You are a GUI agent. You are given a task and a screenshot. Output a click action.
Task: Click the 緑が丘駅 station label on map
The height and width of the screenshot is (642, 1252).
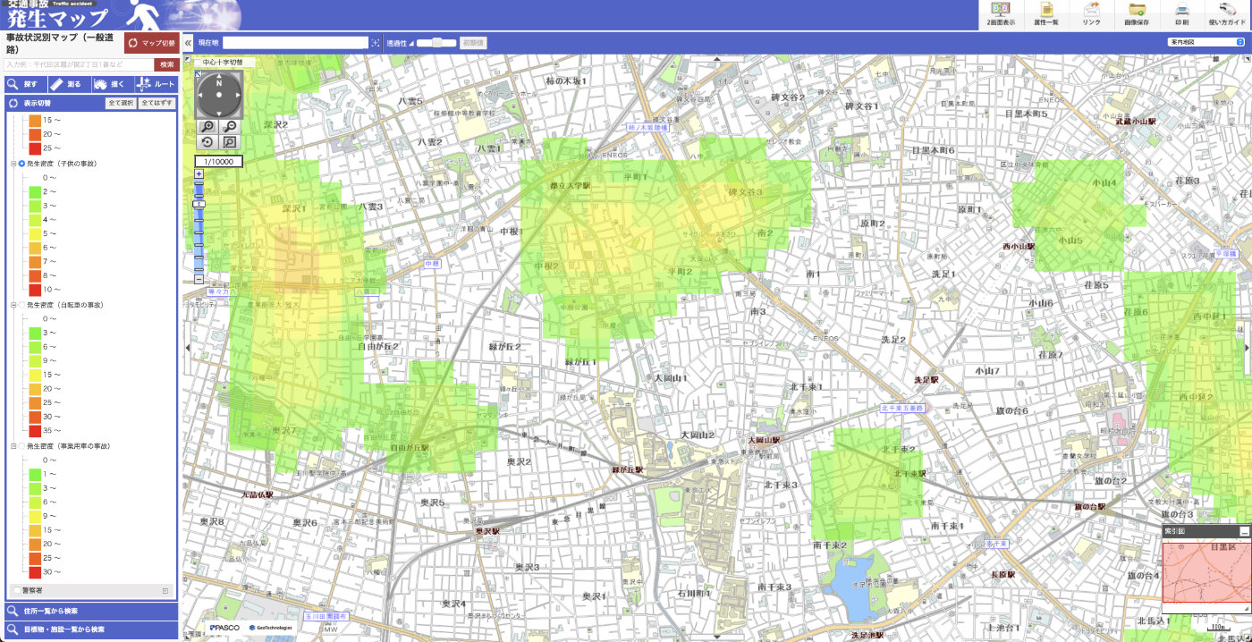tap(627, 469)
